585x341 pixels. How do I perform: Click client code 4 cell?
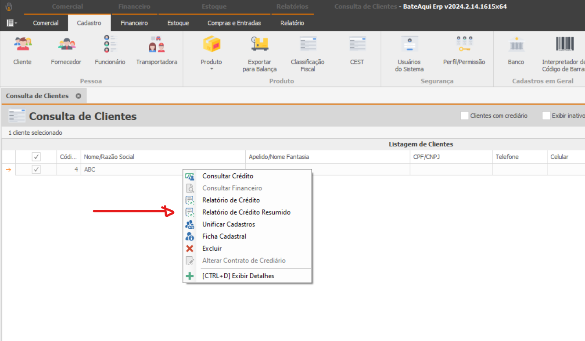(69, 169)
